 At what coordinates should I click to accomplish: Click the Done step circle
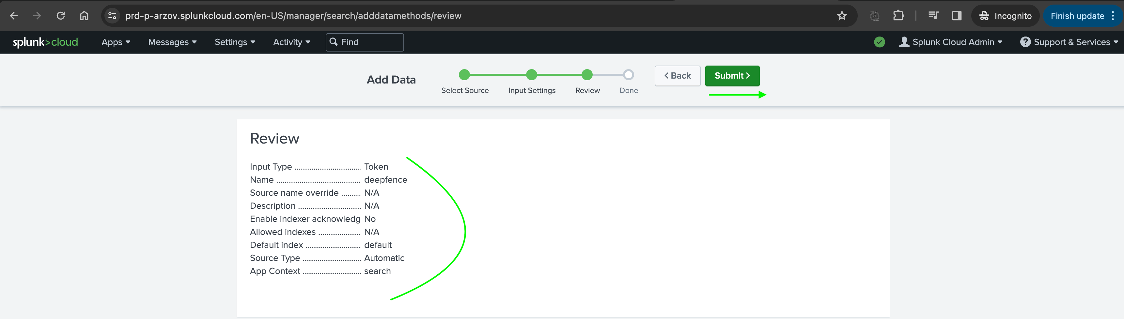tap(628, 75)
